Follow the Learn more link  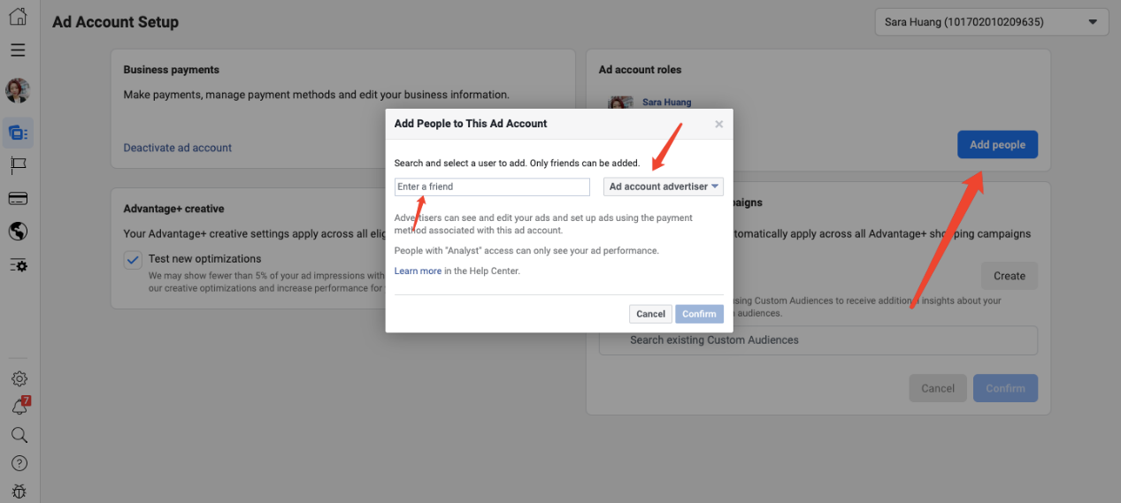(x=418, y=271)
